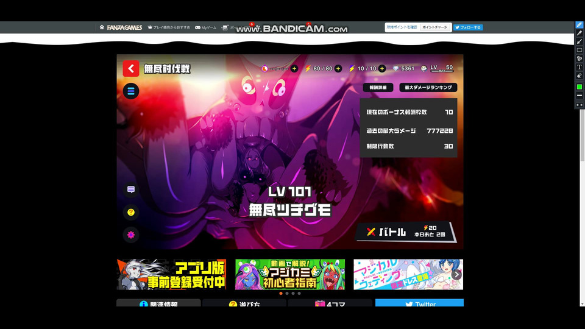Open the pink gear settings icon
This screenshot has width=585, height=329.
point(131,235)
